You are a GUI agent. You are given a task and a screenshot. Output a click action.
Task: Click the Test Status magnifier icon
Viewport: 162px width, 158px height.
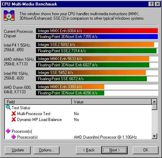8,108
